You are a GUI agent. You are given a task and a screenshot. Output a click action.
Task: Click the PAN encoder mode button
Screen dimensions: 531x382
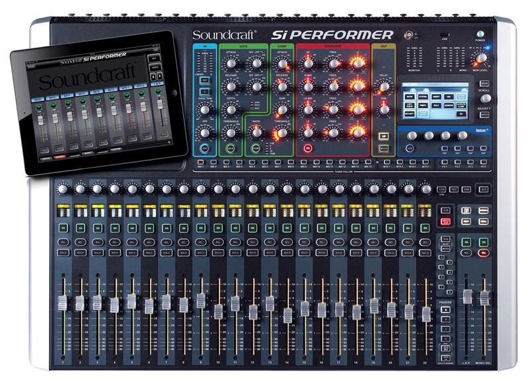[x=467, y=190]
